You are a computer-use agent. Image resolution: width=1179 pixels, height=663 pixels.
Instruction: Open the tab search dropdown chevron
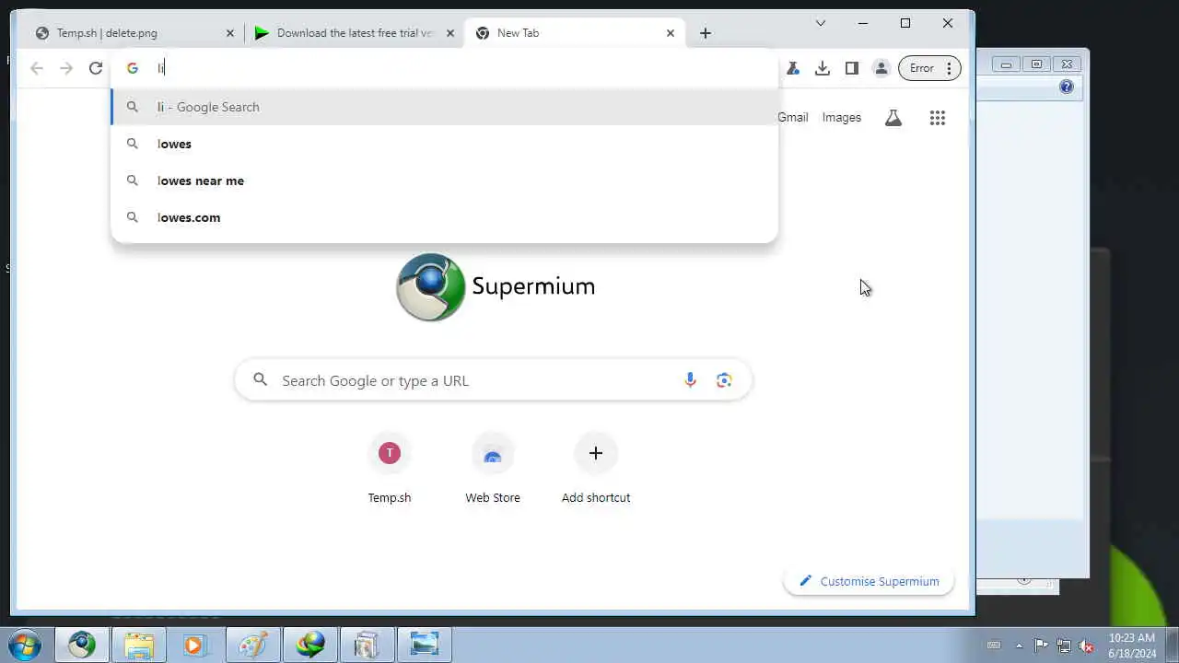pyautogui.click(x=821, y=23)
